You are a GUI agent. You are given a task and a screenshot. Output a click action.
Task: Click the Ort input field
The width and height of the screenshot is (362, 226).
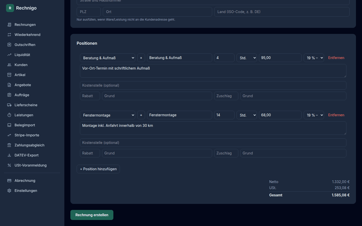[157, 12]
